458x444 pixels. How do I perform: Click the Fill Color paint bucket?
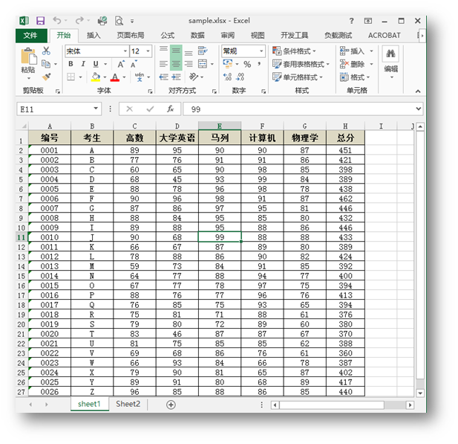(x=96, y=77)
